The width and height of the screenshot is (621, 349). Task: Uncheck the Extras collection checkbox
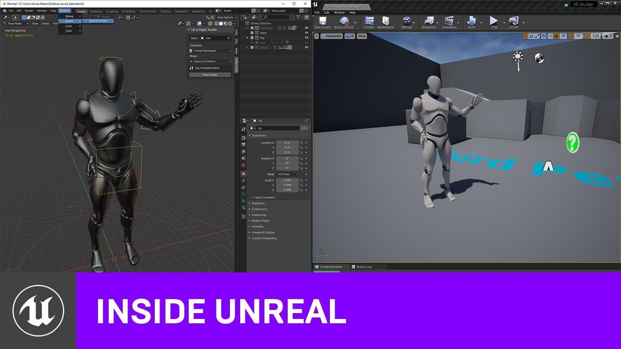[252, 48]
